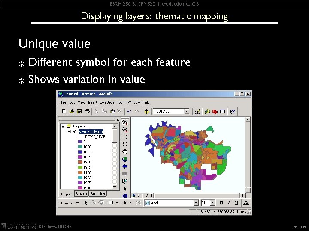The width and height of the screenshot is (309, 231).
Task: Delete using the X toolbar icon
Action: (119, 111)
